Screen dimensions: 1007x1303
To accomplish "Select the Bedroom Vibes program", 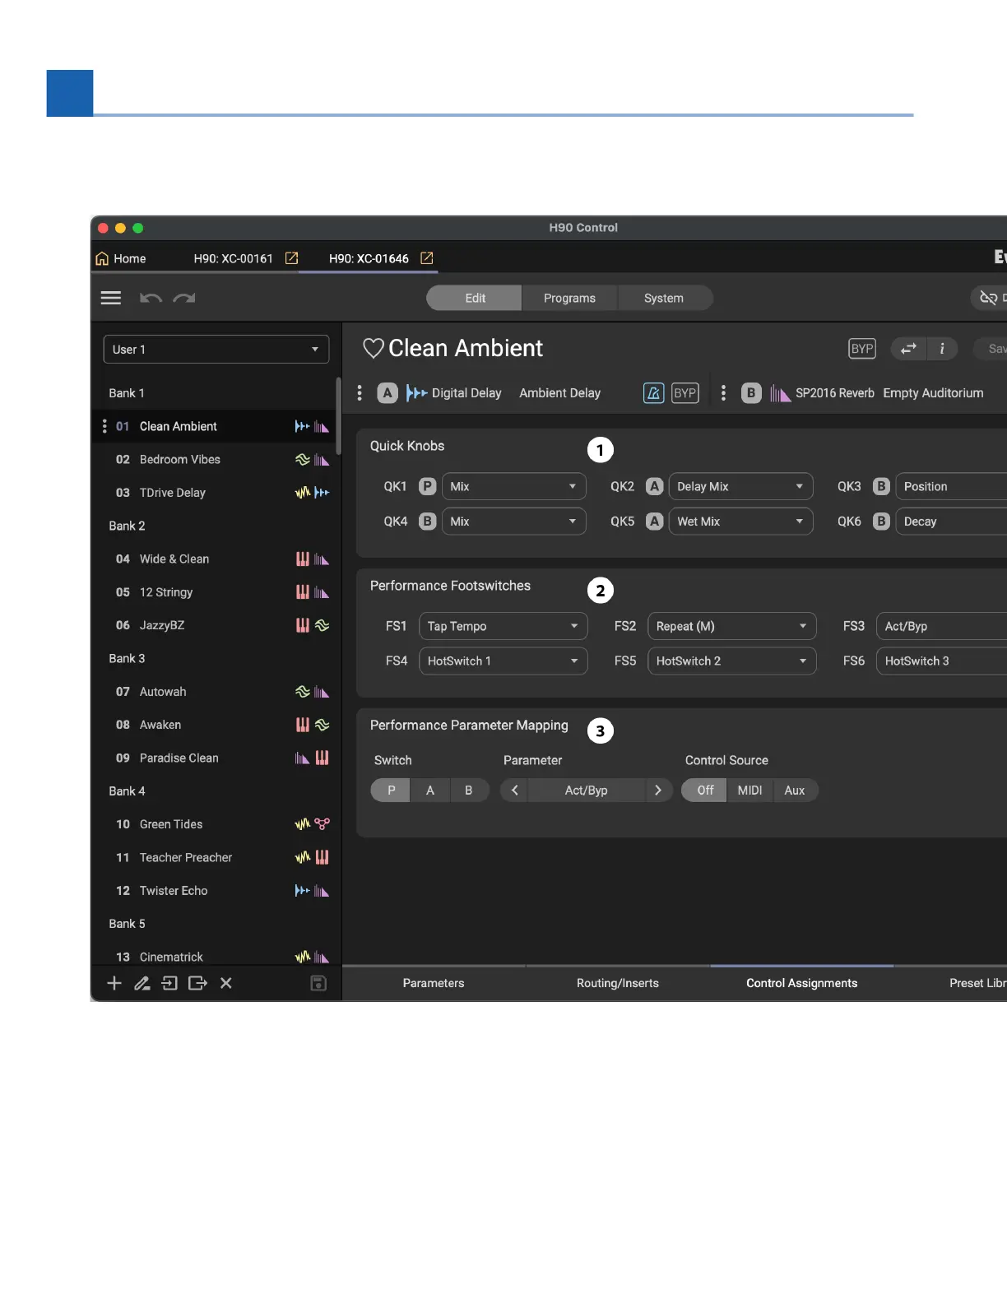I will click(x=180, y=460).
